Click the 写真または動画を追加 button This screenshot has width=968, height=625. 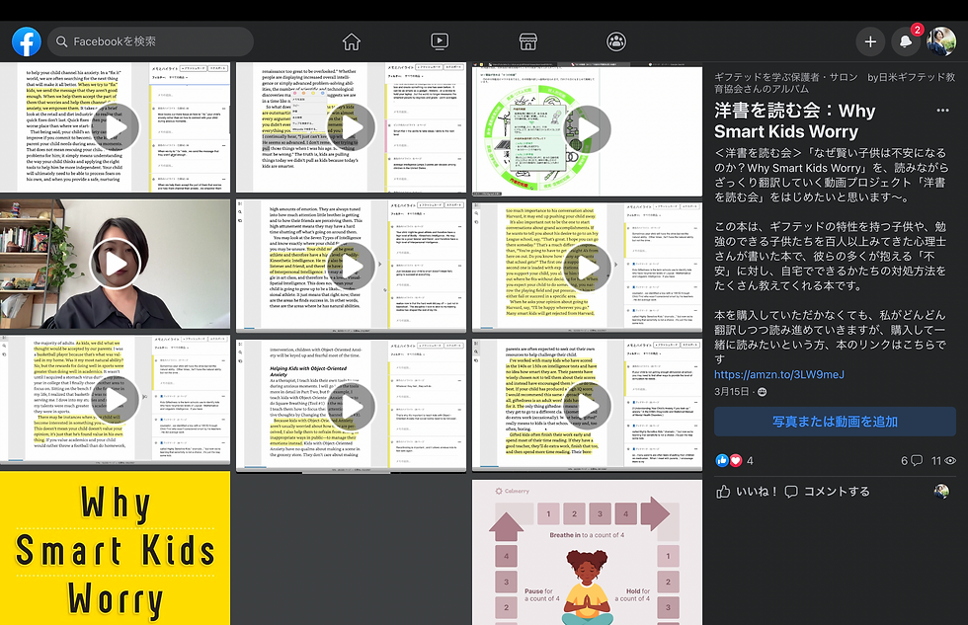click(835, 422)
